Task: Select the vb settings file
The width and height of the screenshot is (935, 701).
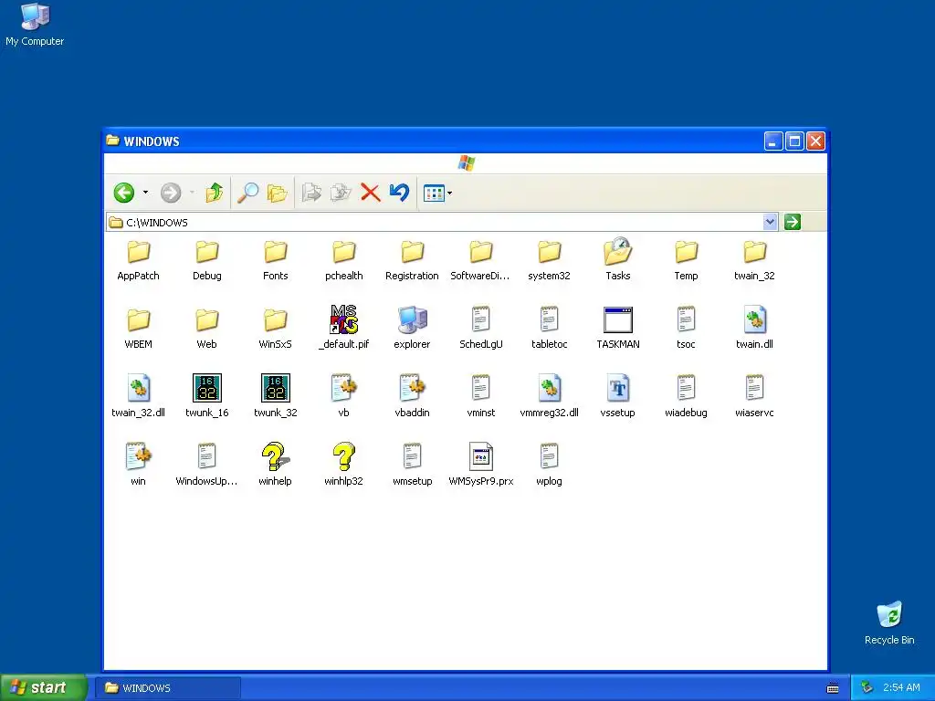Action: [344, 396]
